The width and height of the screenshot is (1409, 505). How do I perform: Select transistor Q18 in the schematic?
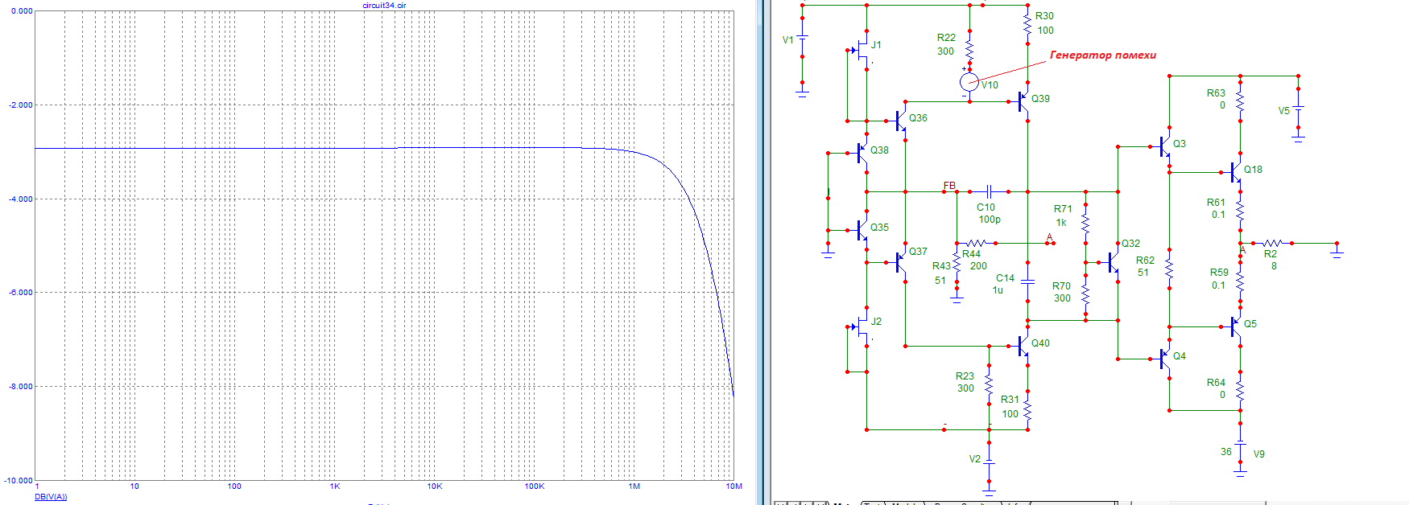tap(1234, 172)
